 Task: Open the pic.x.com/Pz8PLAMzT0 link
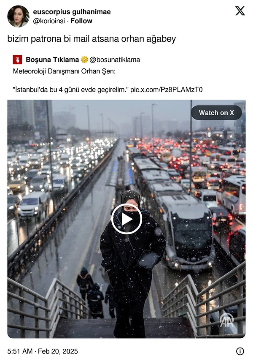(167, 90)
